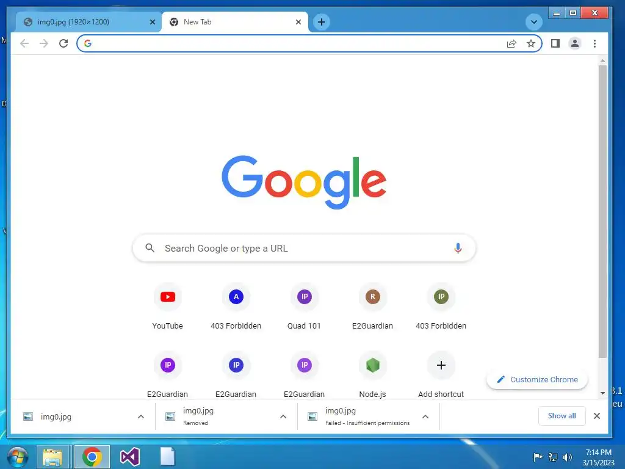This screenshot has width=625, height=469.
Task: Click Add shortcut plus tile
Action: click(x=441, y=374)
